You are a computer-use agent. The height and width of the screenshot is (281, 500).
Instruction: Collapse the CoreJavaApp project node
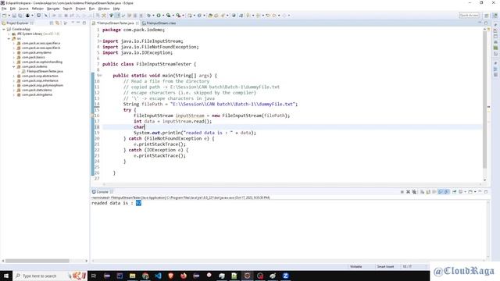pos(4,29)
